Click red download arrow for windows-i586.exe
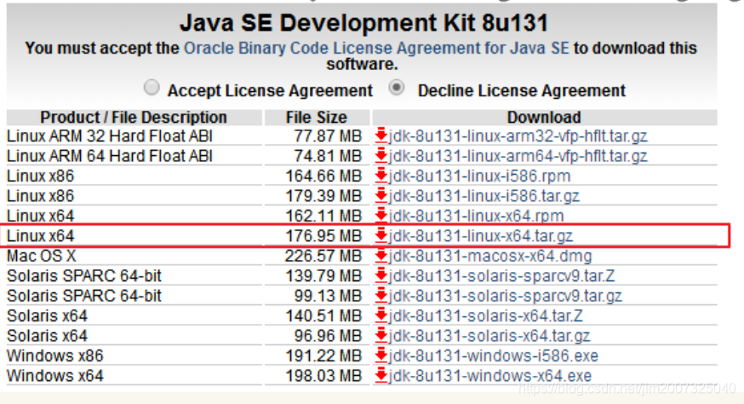Viewport: 744px width, 404px height. [381, 355]
